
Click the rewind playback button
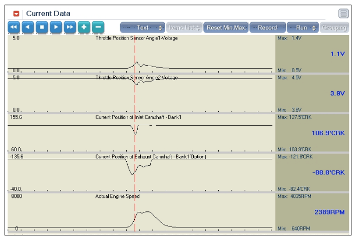pyautogui.click(x=14, y=27)
